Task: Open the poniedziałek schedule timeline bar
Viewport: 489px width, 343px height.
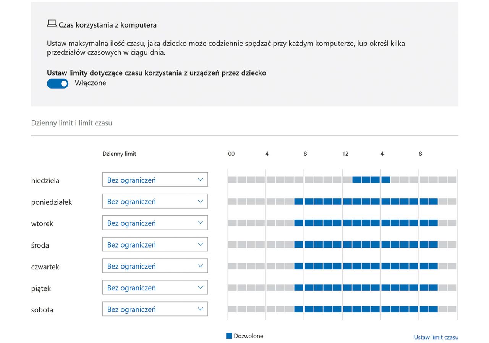Action: point(342,201)
